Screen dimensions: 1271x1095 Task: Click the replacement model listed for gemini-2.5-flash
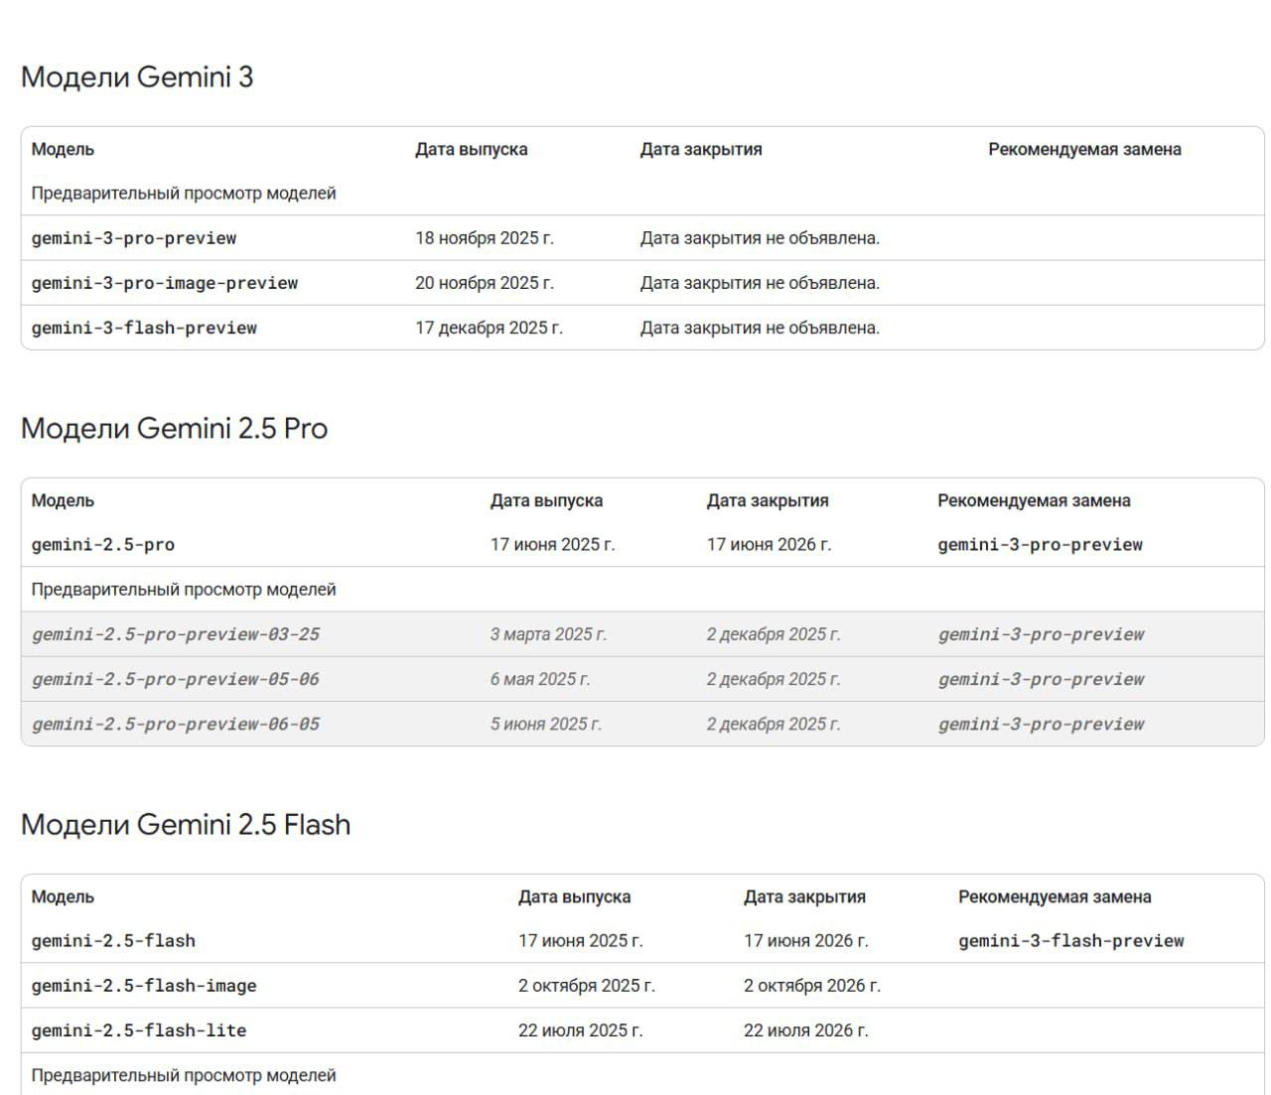[1070, 940]
